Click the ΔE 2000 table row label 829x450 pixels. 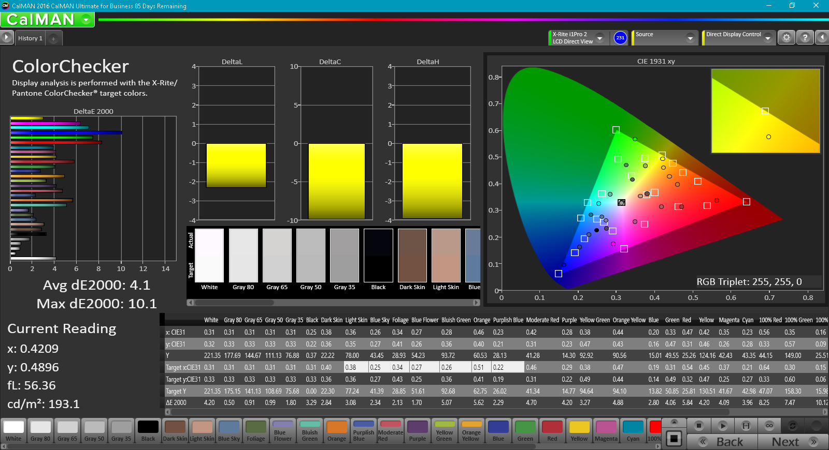click(176, 402)
